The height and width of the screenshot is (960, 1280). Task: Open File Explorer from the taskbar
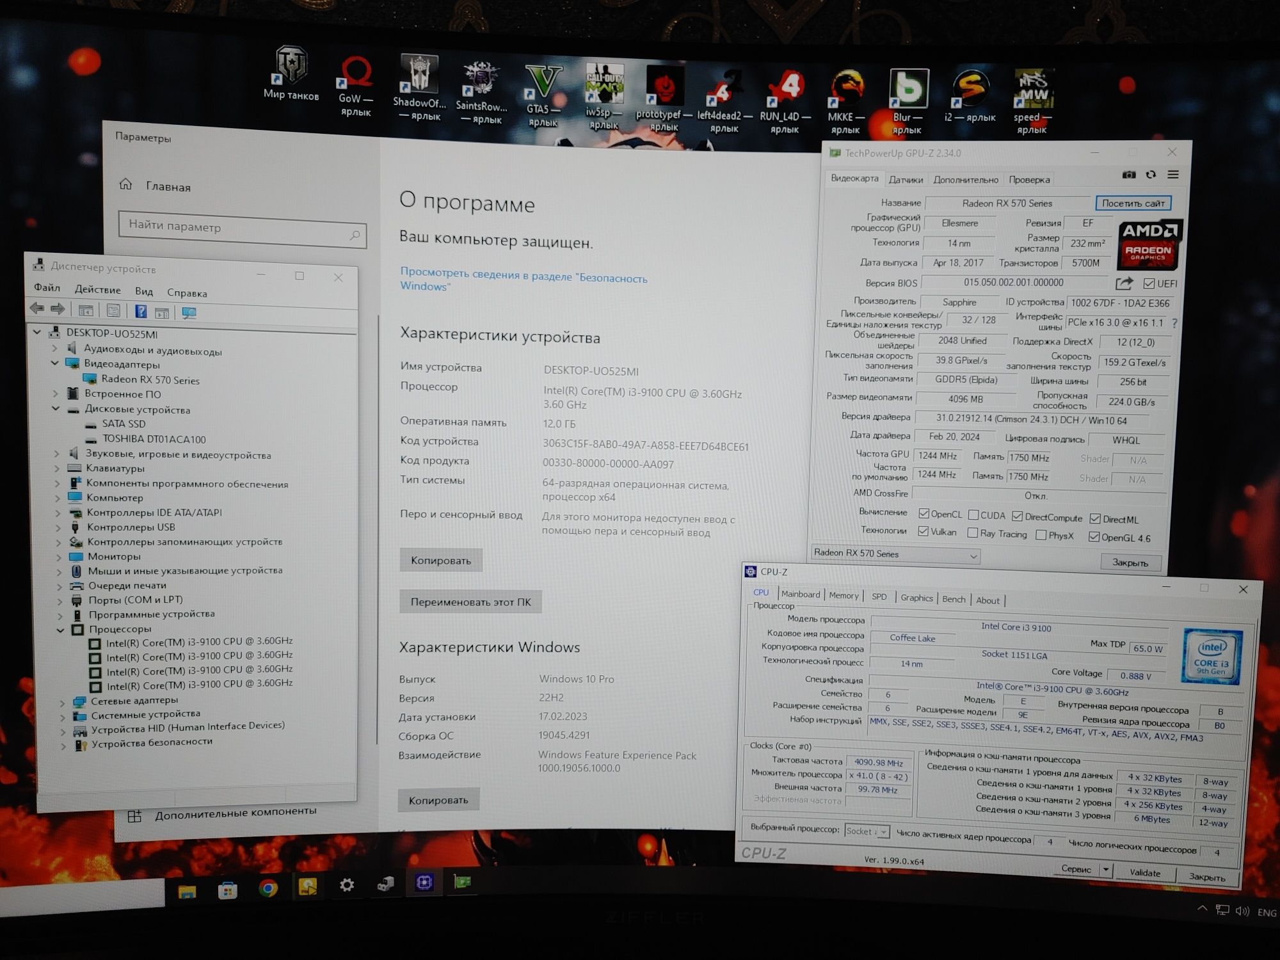tap(187, 890)
